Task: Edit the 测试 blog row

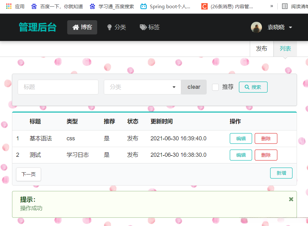Action: 241,155
